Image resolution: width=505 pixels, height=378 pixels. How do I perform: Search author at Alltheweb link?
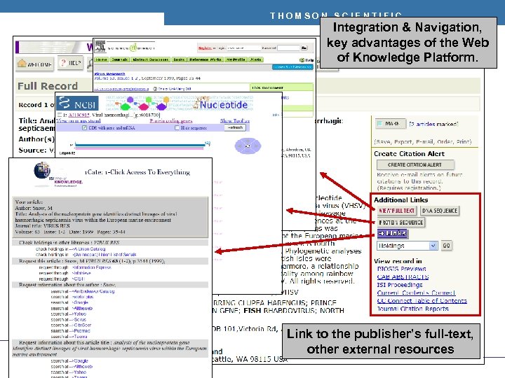click(x=83, y=309)
